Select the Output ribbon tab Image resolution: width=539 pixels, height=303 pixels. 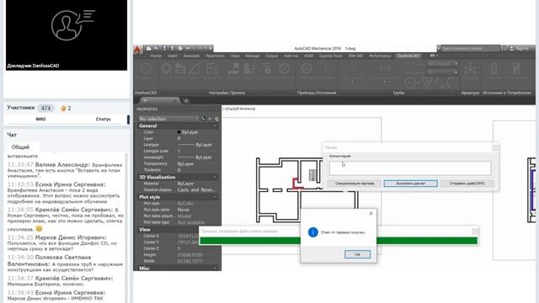[271, 56]
